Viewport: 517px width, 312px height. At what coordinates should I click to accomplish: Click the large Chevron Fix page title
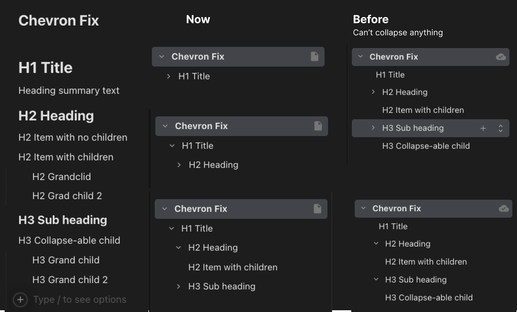[59, 21]
